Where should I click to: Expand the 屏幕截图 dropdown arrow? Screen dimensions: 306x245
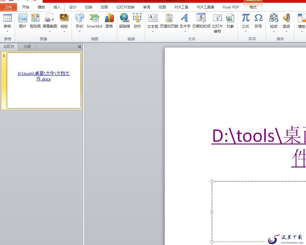tap(50, 31)
